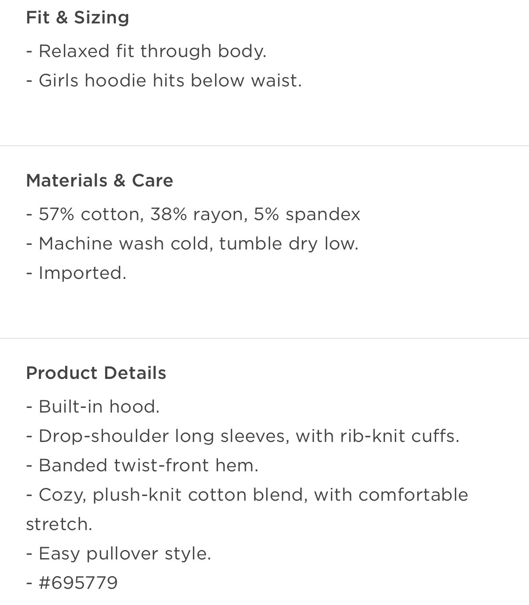Click the product number #695779
This screenshot has width=529, height=605.
pos(78,583)
